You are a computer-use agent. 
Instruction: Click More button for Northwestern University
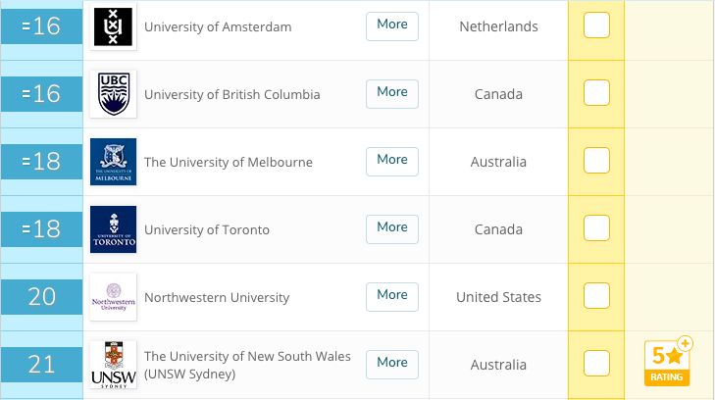(x=392, y=297)
